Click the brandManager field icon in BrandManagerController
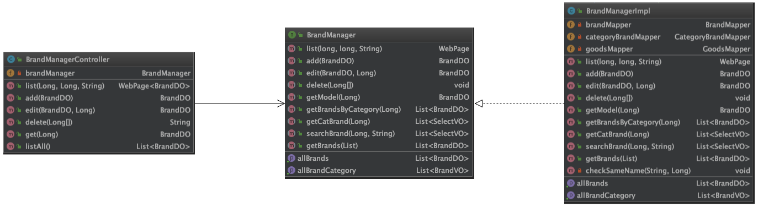758x207 pixels. pyautogui.click(x=11, y=73)
